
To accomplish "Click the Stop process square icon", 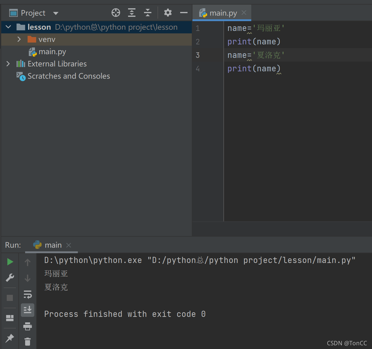I will tap(10, 298).
